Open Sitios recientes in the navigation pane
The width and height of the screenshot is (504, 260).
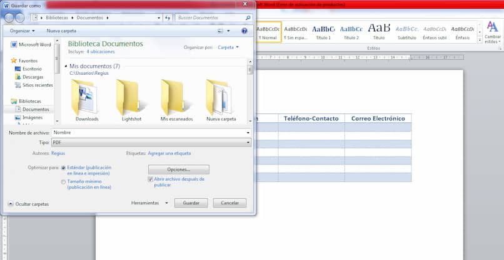coord(34,85)
